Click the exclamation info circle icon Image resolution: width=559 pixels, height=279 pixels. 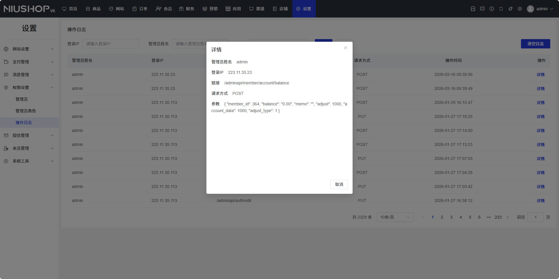click(492, 9)
